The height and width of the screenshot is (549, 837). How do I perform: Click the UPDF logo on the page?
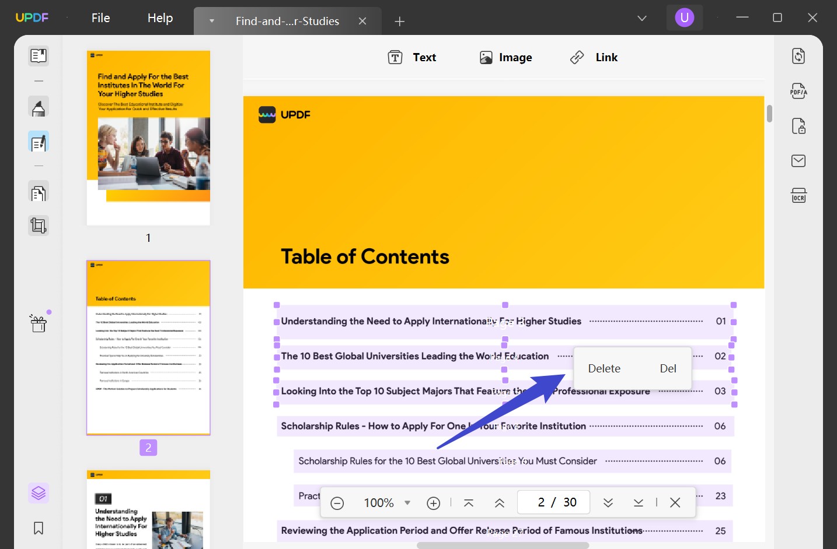coord(284,115)
